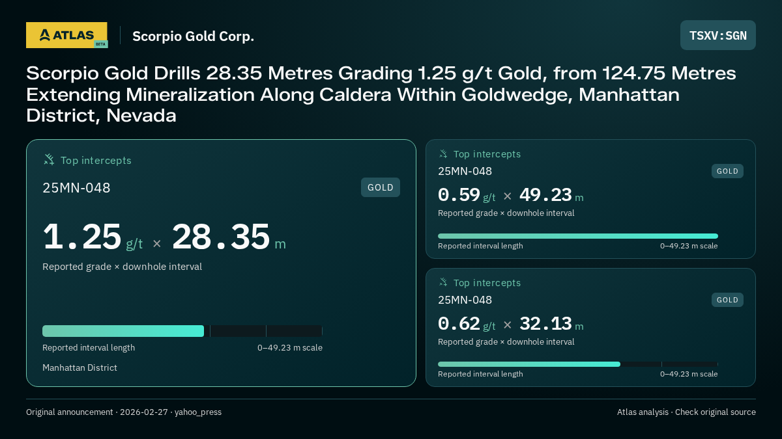
Task: Click the interval bar for 28.35 m intercept
Action: tap(182, 331)
